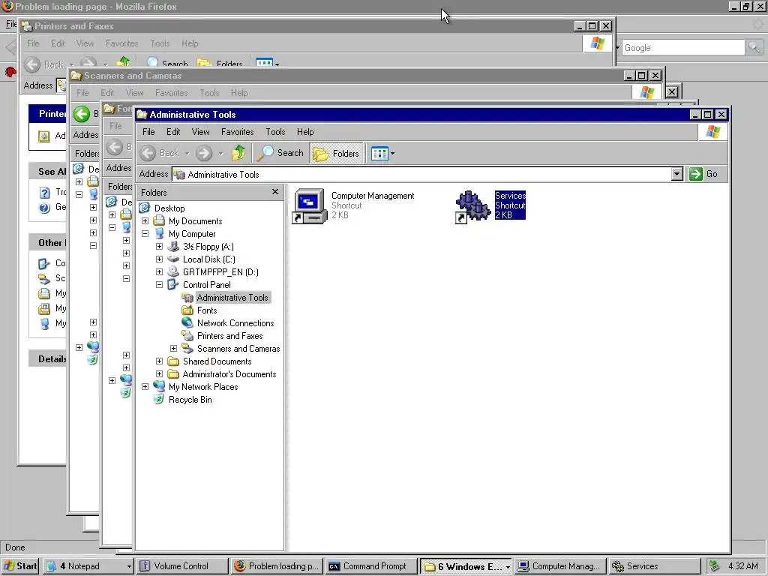Open the Tools menu in Administrative Tools

[x=275, y=132]
